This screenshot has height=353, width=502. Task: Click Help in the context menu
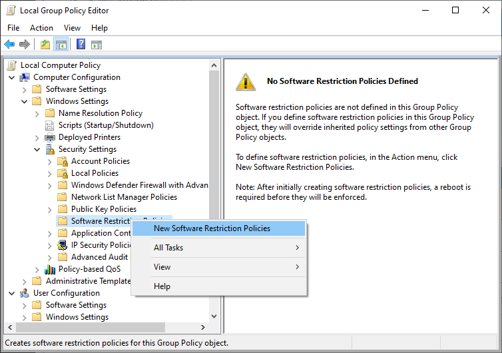click(x=162, y=286)
